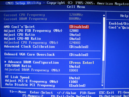Click the F5:Memory-Z hint

pyautogui.click(x=33, y=96)
